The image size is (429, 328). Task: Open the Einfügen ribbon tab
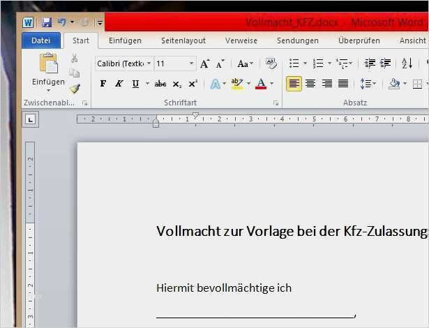[x=125, y=40]
